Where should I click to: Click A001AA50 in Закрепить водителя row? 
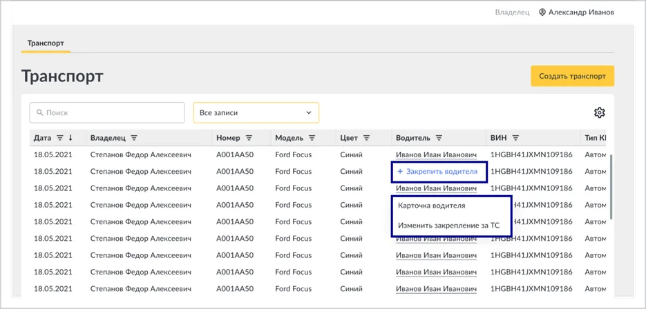(x=235, y=172)
